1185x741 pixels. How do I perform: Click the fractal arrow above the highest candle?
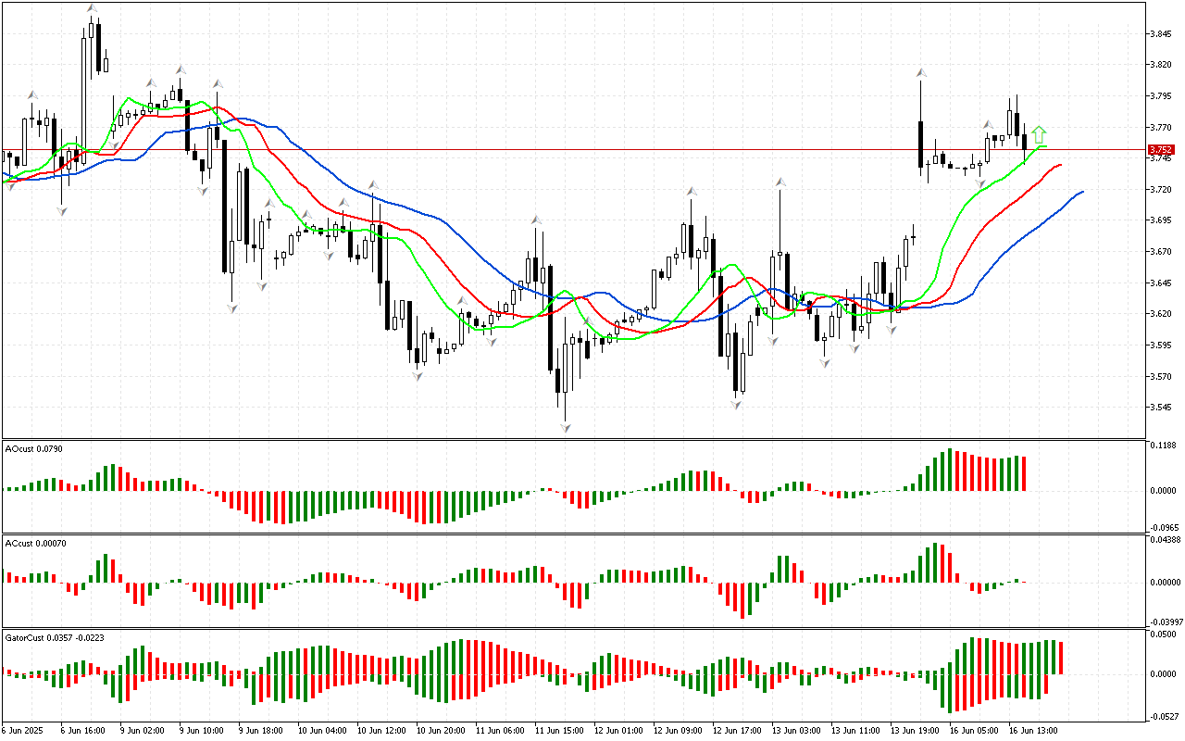pos(92,9)
